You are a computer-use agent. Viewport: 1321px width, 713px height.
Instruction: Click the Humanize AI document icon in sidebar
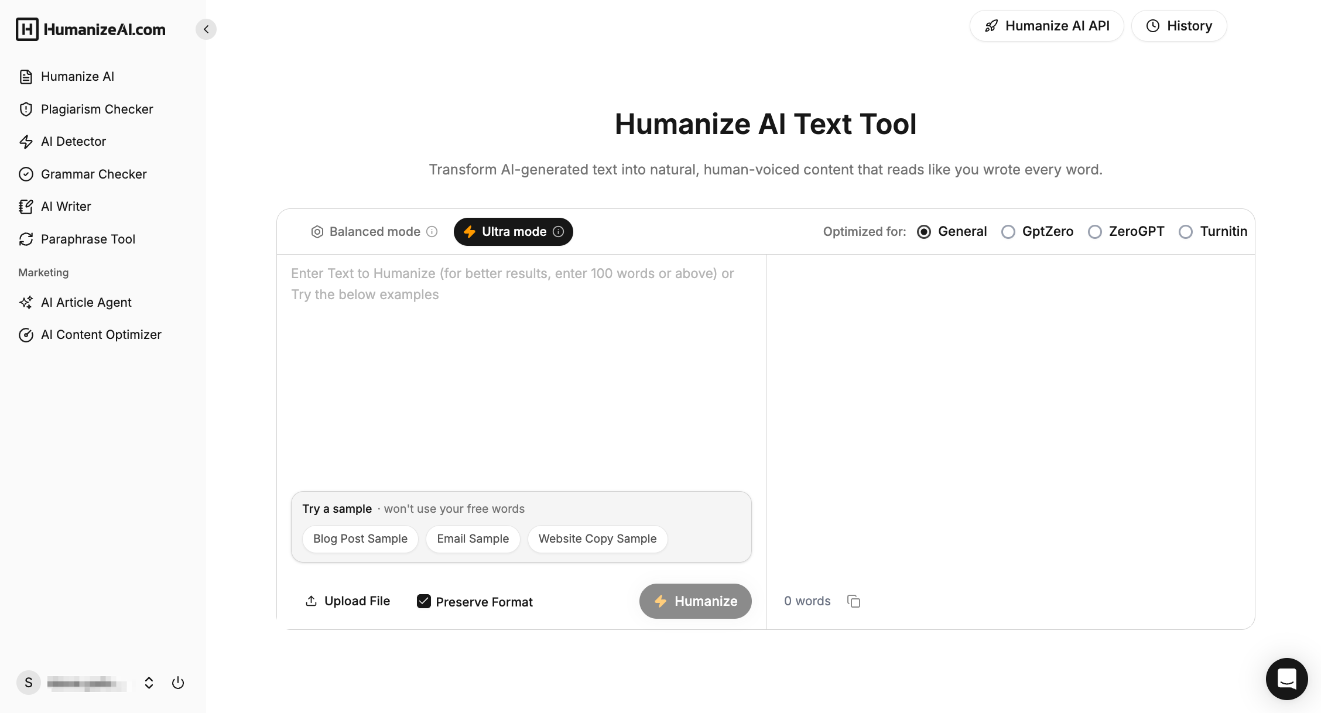26,77
